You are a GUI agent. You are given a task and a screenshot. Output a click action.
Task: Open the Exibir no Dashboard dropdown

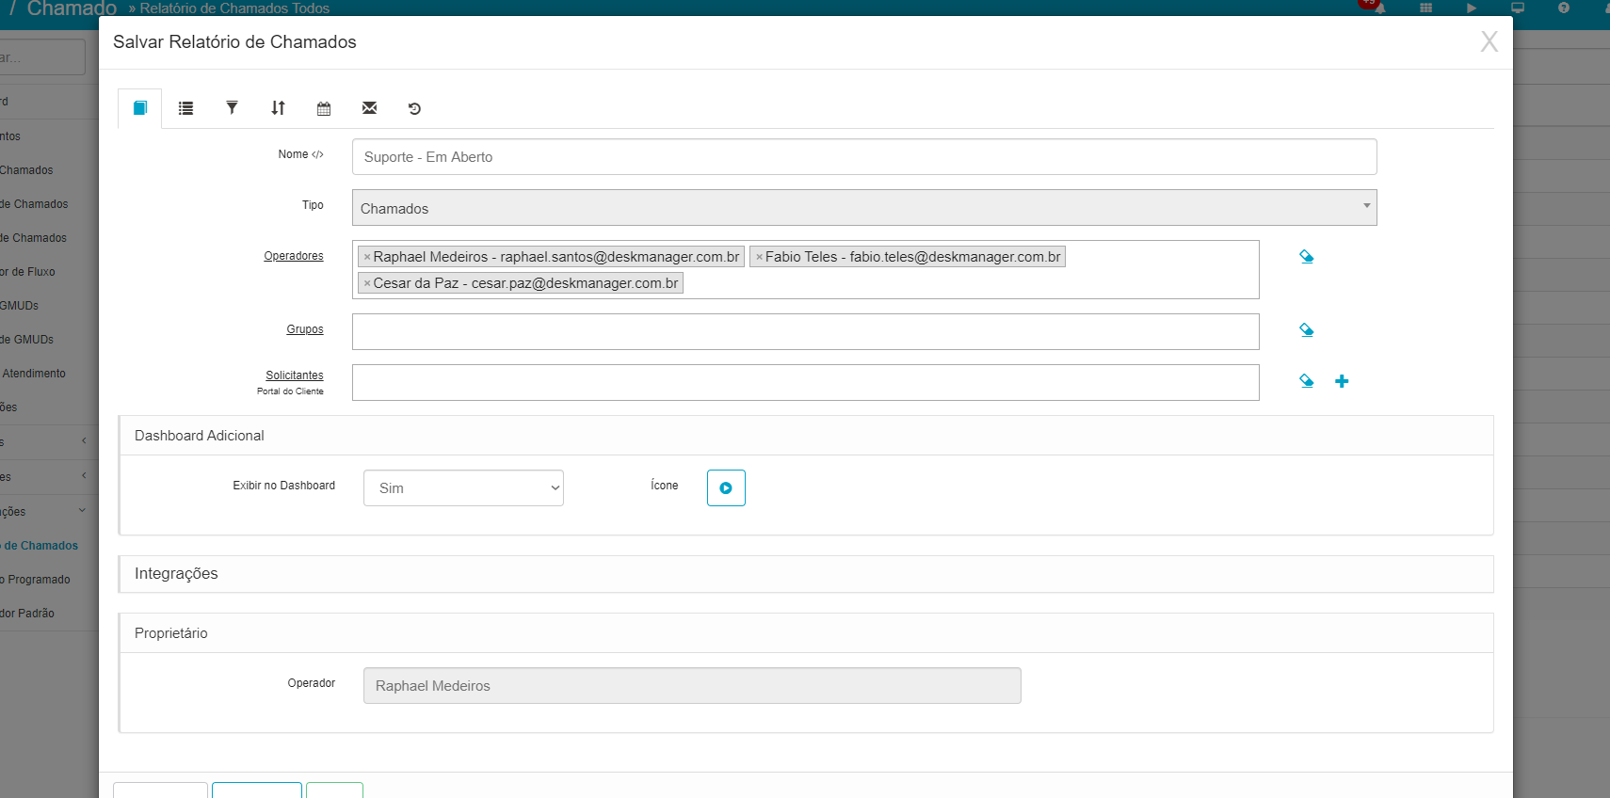(x=463, y=487)
